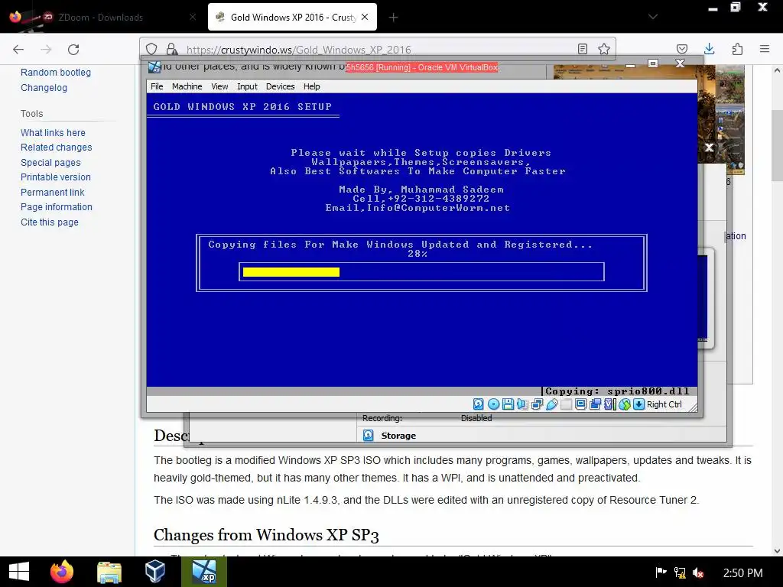Click the Cite this page link
Viewport: 783px width, 587px height.
click(x=50, y=222)
